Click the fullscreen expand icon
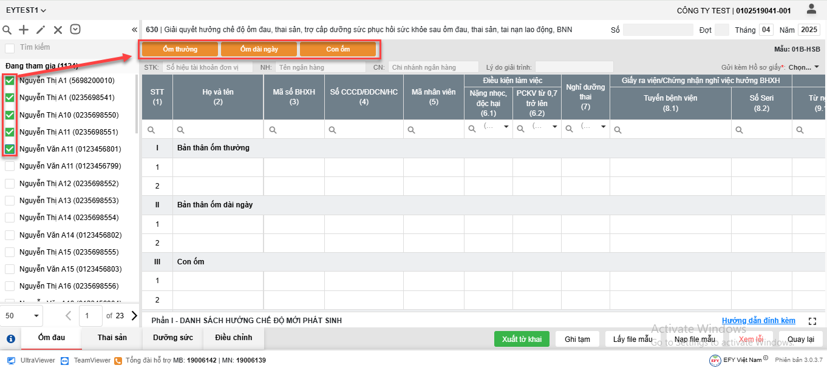 point(813,321)
